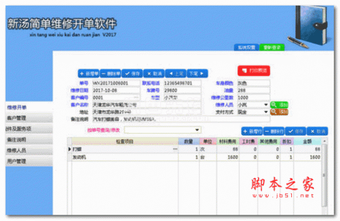The image size is (340, 221).
Task: Click the 车型 field 小汽车
Action: tap(182, 98)
